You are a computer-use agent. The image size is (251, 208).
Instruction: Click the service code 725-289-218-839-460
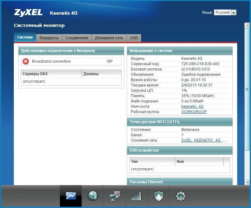(x=200, y=64)
